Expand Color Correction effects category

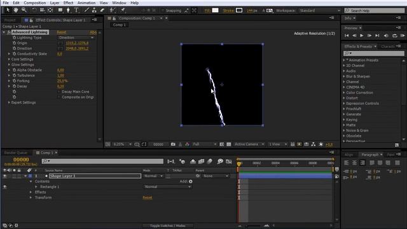(344, 93)
